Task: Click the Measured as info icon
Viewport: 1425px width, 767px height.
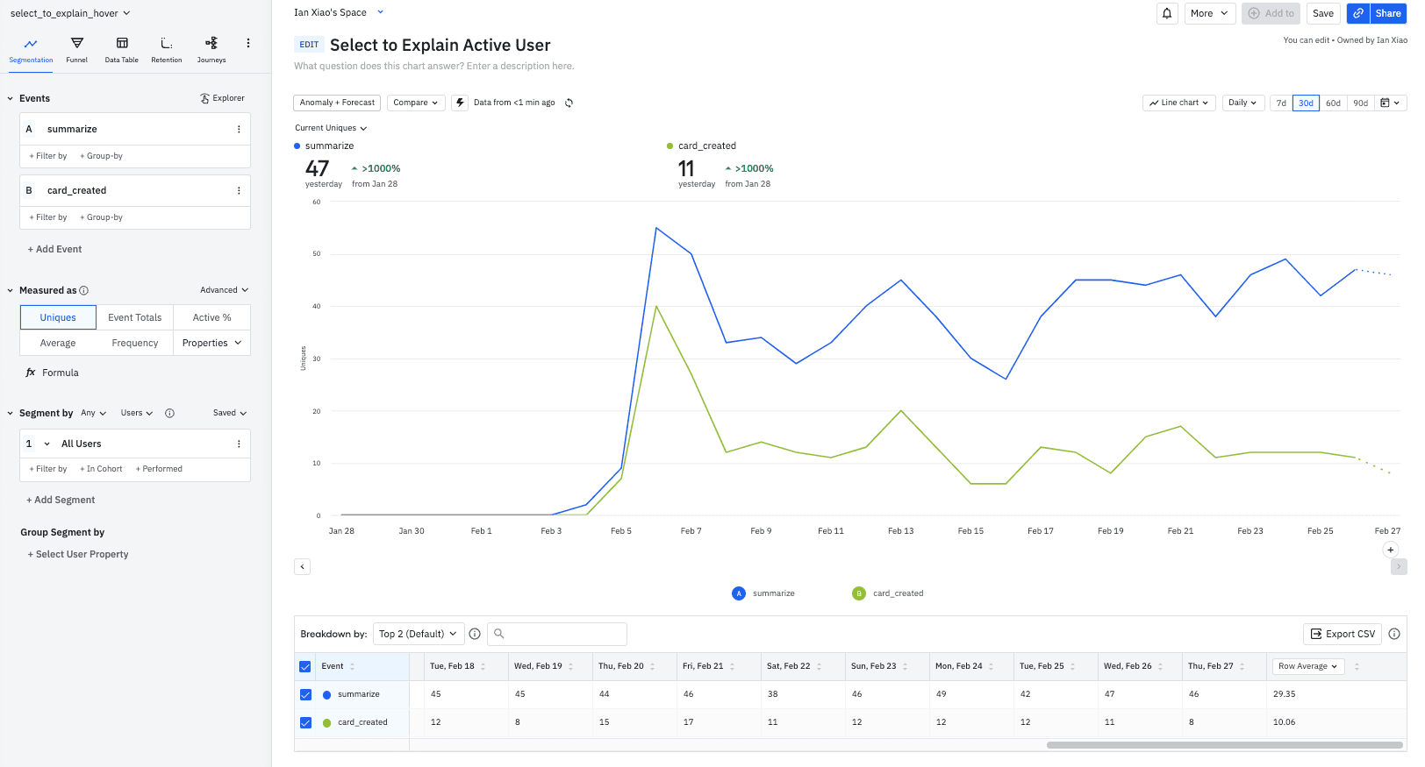Action: (84, 290)
